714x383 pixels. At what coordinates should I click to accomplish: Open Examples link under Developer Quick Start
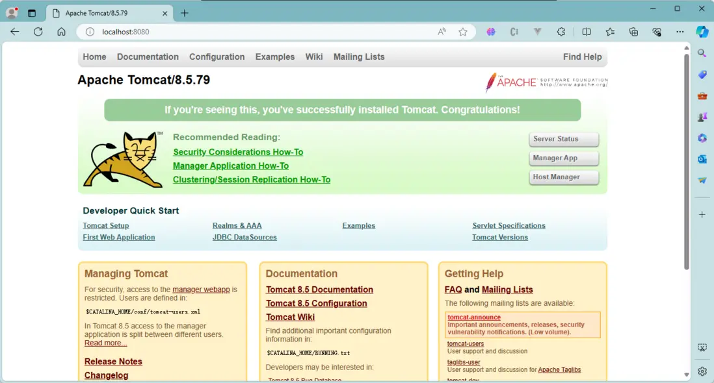coord(358,226)
